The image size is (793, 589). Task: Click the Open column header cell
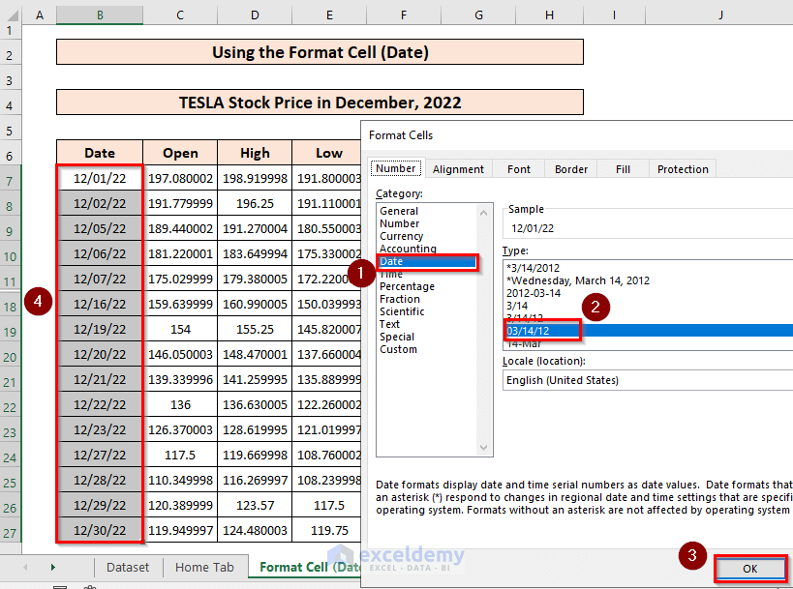(180, 153)
